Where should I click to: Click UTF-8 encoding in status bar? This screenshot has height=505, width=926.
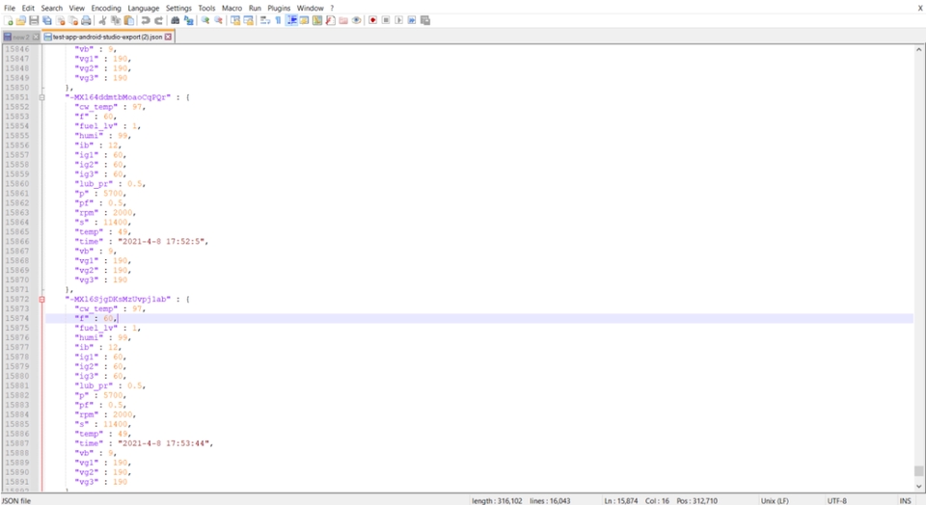(837, 500)
